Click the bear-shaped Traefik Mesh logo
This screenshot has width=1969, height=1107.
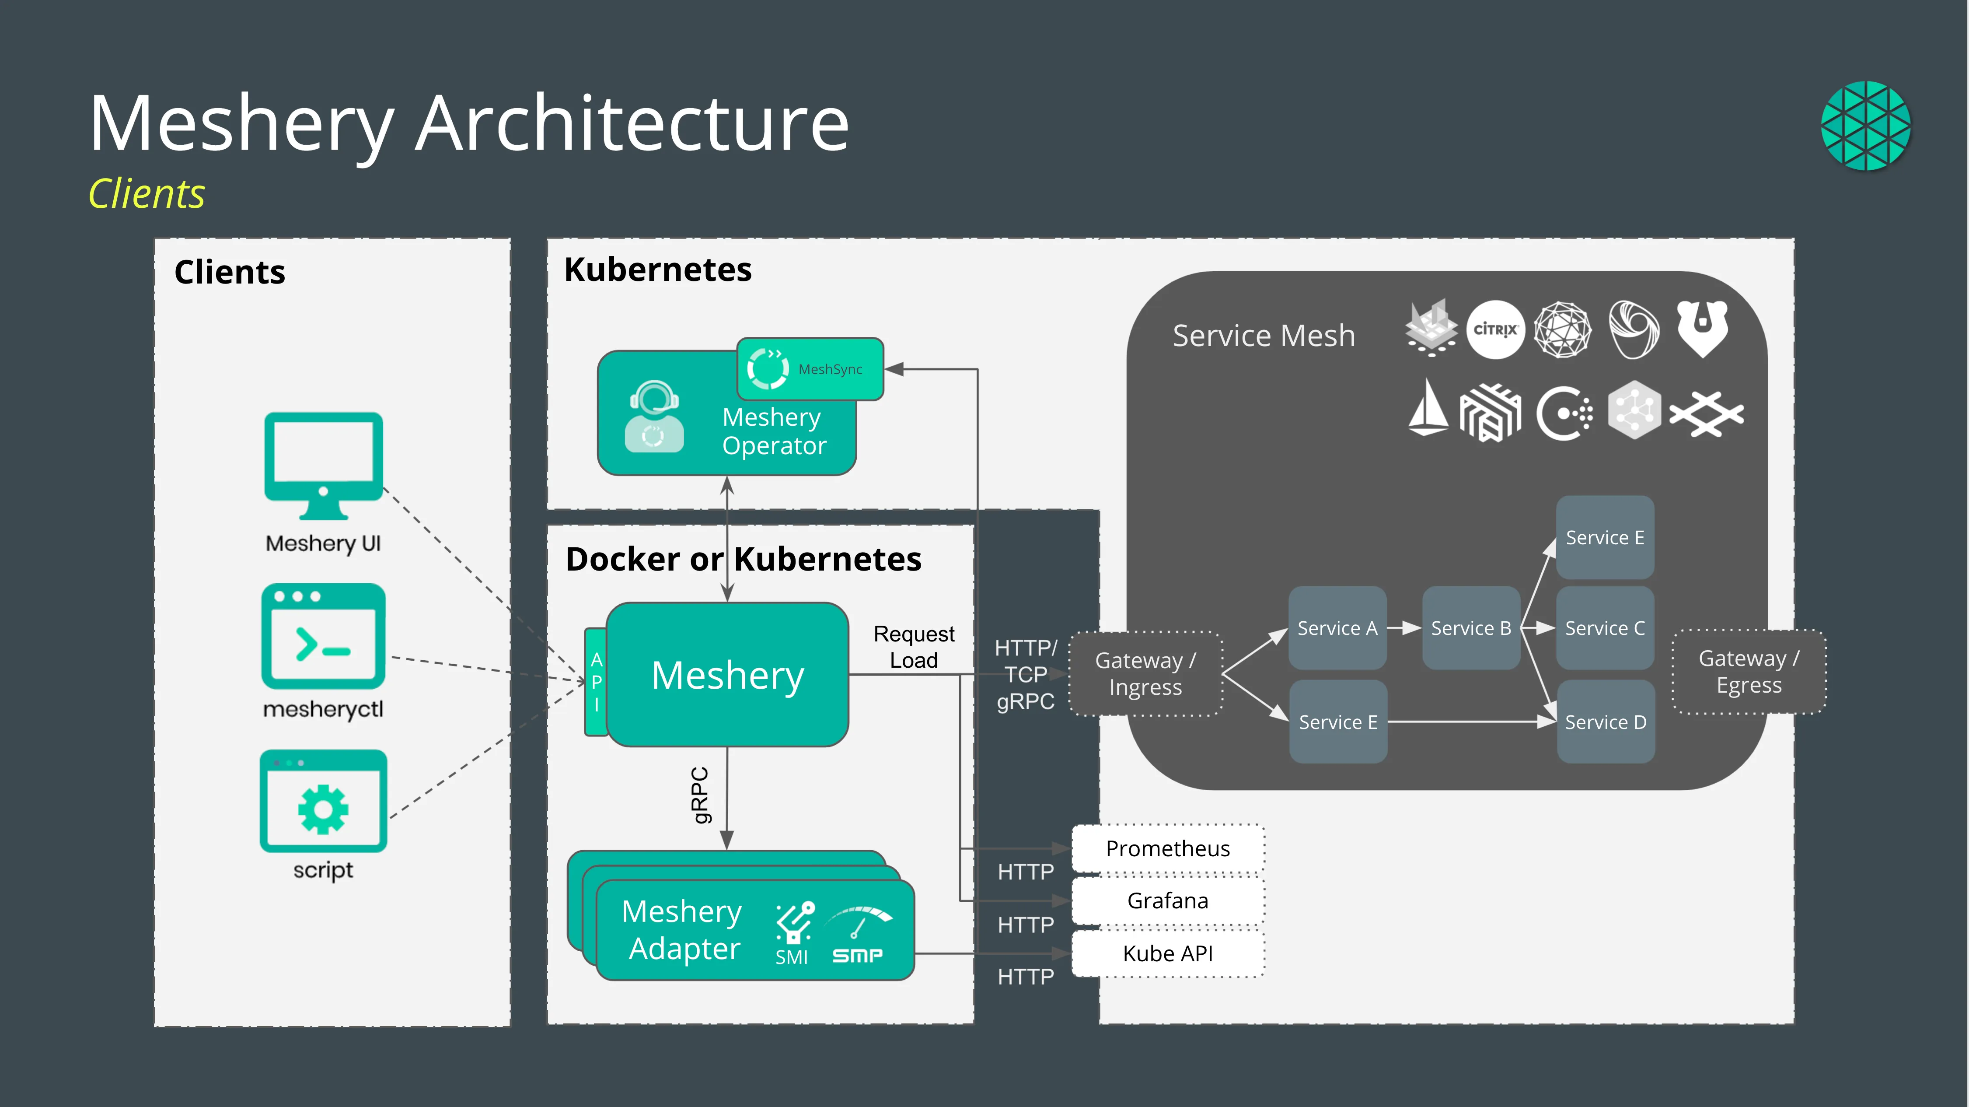[x=1702, y=328]
